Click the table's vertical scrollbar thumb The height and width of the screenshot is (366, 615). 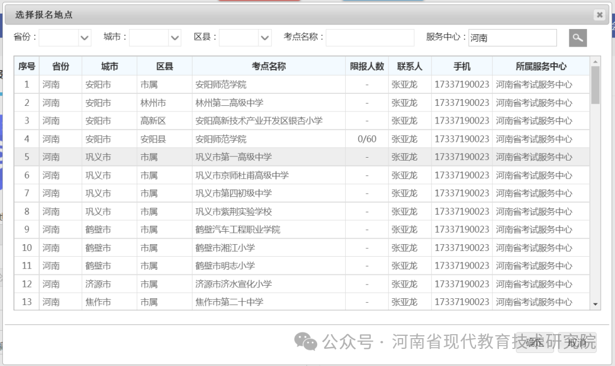point(596,85)
